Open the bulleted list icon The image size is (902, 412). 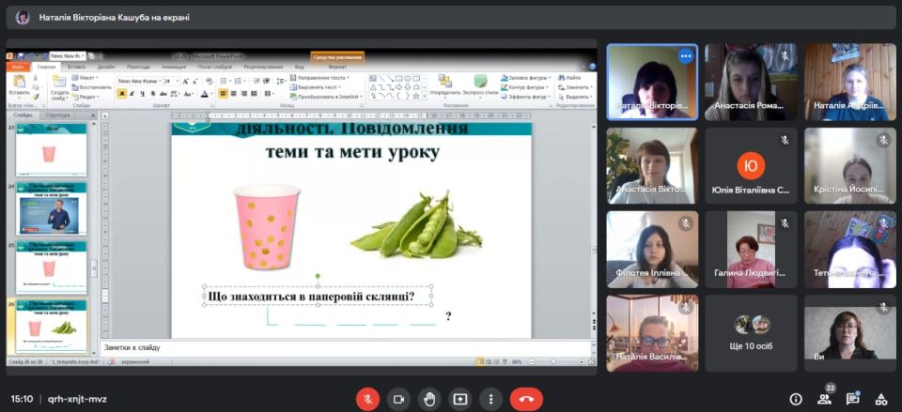pos(224,81)
